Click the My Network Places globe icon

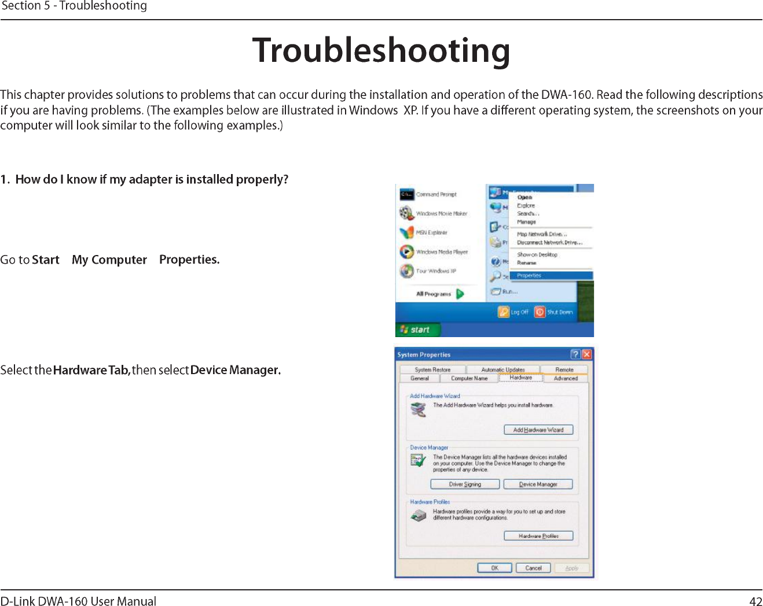(496, 207)
